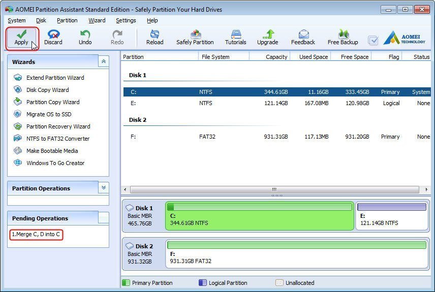Open the System menu
The height and width of the screenshot is (292, 435).
[x=17, y=20]
